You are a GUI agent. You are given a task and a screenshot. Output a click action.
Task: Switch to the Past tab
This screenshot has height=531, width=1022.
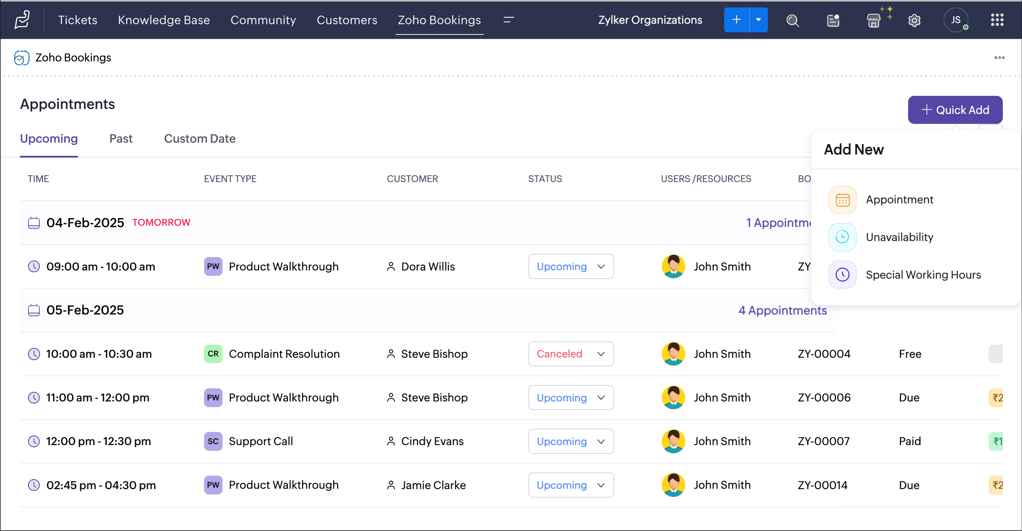121,139
